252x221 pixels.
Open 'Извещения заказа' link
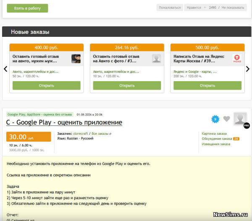(216, 144)
